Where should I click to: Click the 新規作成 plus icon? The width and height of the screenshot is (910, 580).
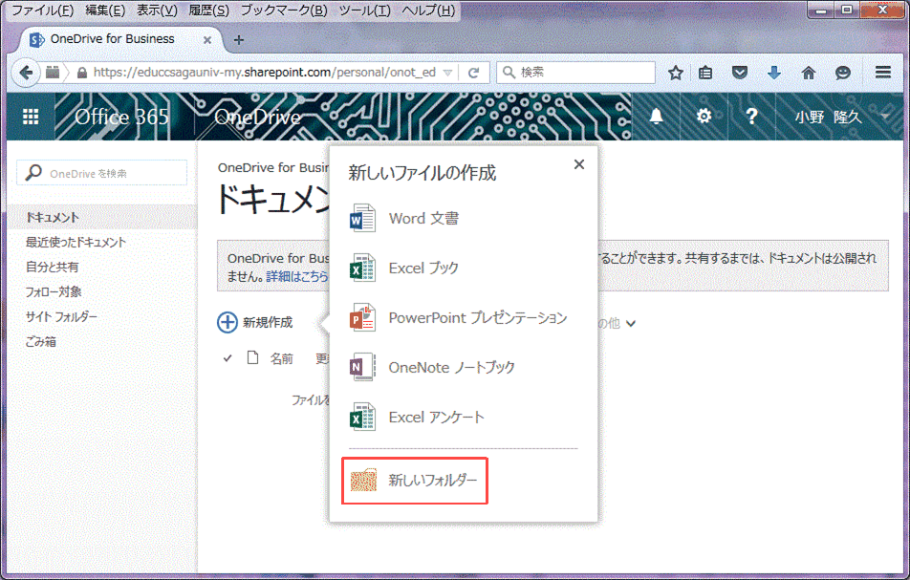pos(227,322)
